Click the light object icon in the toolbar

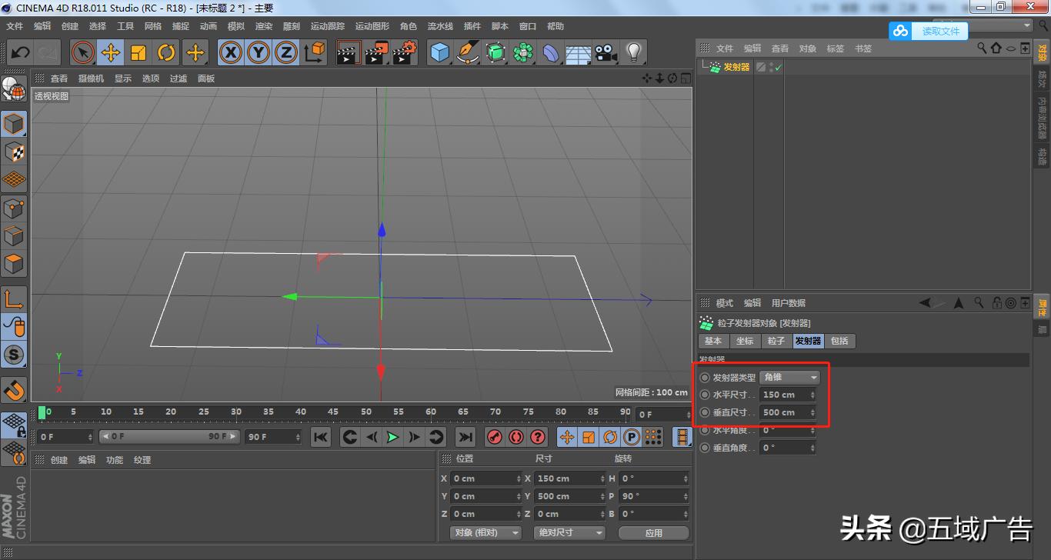[635, 52]
